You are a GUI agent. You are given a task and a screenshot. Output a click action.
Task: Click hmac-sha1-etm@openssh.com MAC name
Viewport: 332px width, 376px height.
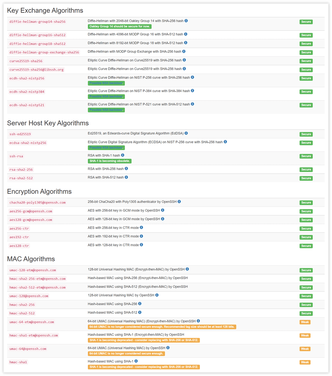(x=33, y=335)
